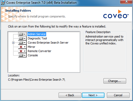Click the red X icon beside Remote Converter

(21, 51)
